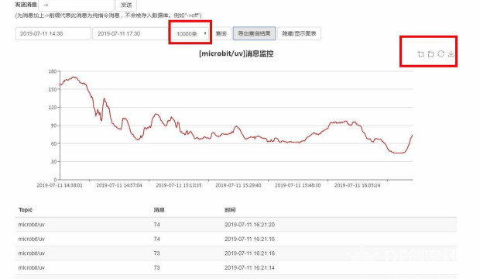This screenshot has height=279, width=480.
Task: Click the 时间 column header
Action: click(x=230, y=210)
